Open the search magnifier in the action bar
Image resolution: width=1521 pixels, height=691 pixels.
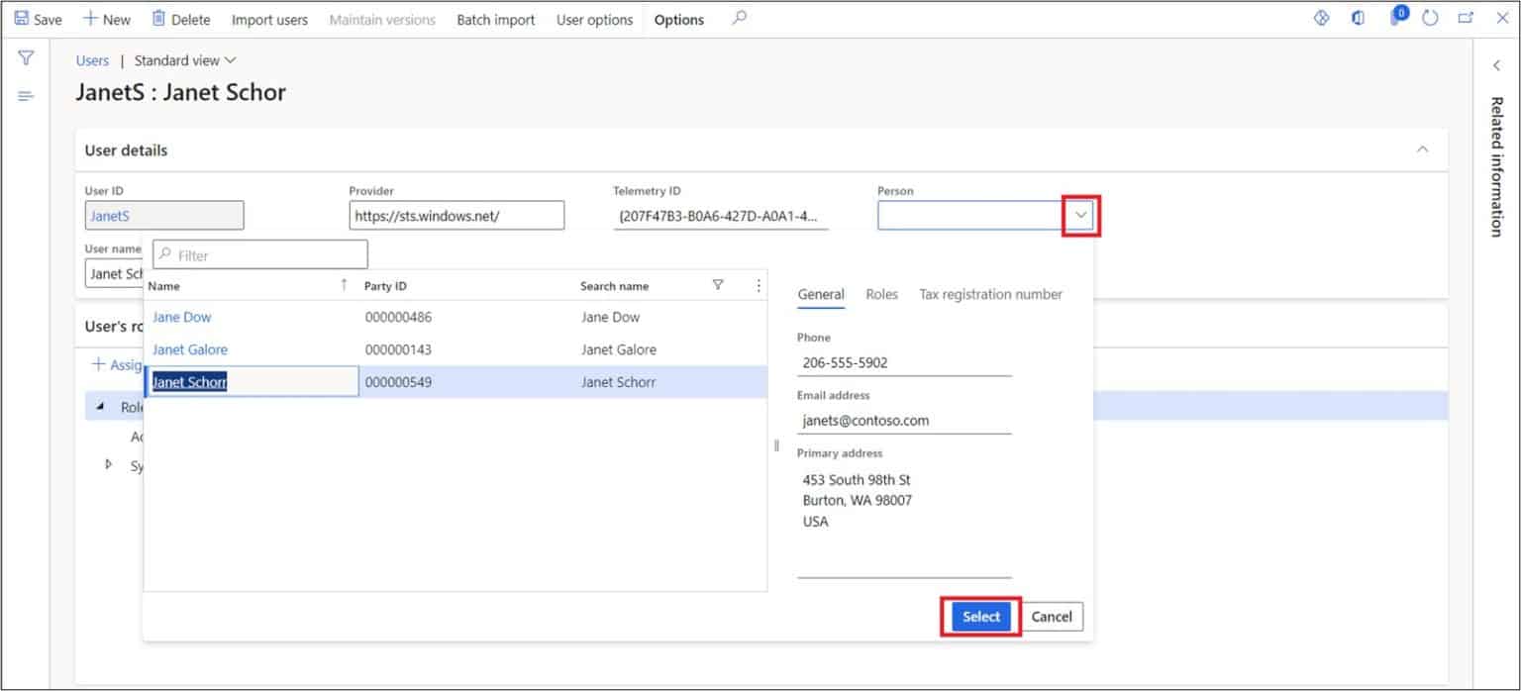point(739,18)
